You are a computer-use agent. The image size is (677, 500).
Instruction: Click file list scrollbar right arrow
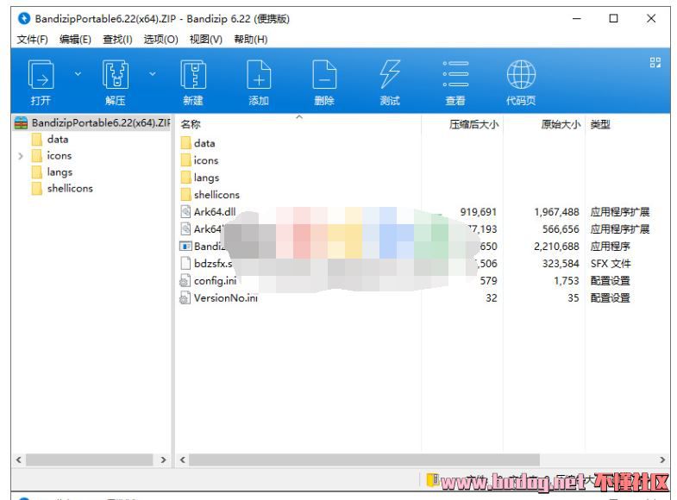tap(662, 459)
